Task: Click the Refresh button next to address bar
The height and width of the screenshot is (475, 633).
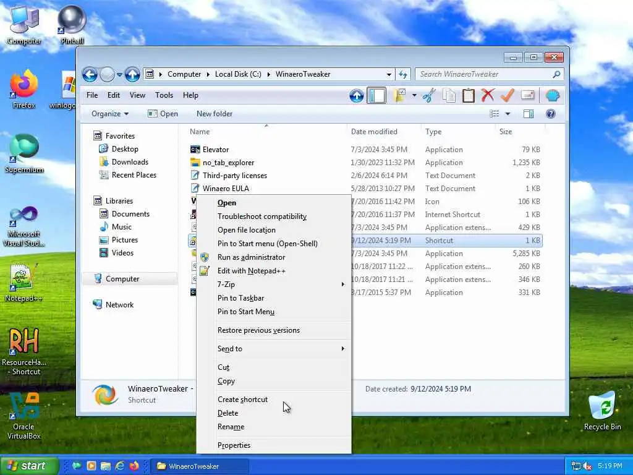Action: [403, 74]
